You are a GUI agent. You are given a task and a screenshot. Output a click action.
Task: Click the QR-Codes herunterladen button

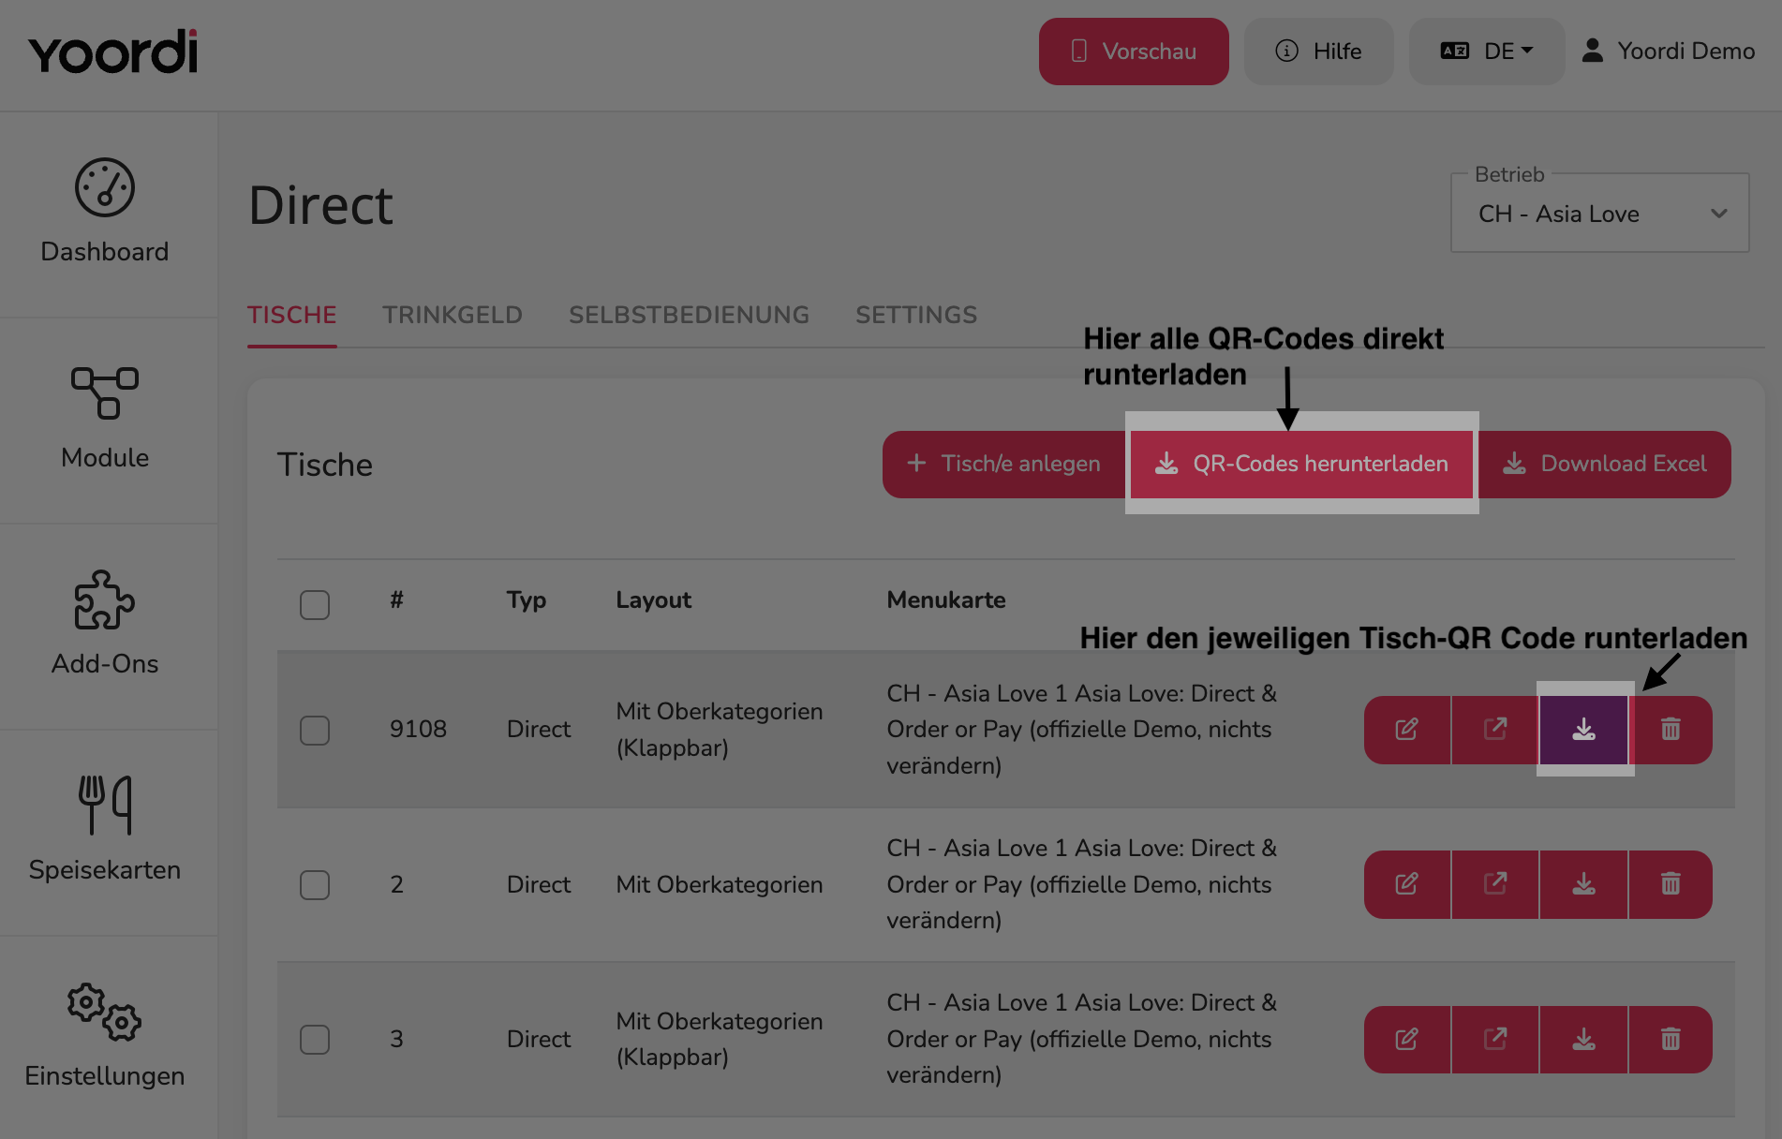[x=1302, y=464]
